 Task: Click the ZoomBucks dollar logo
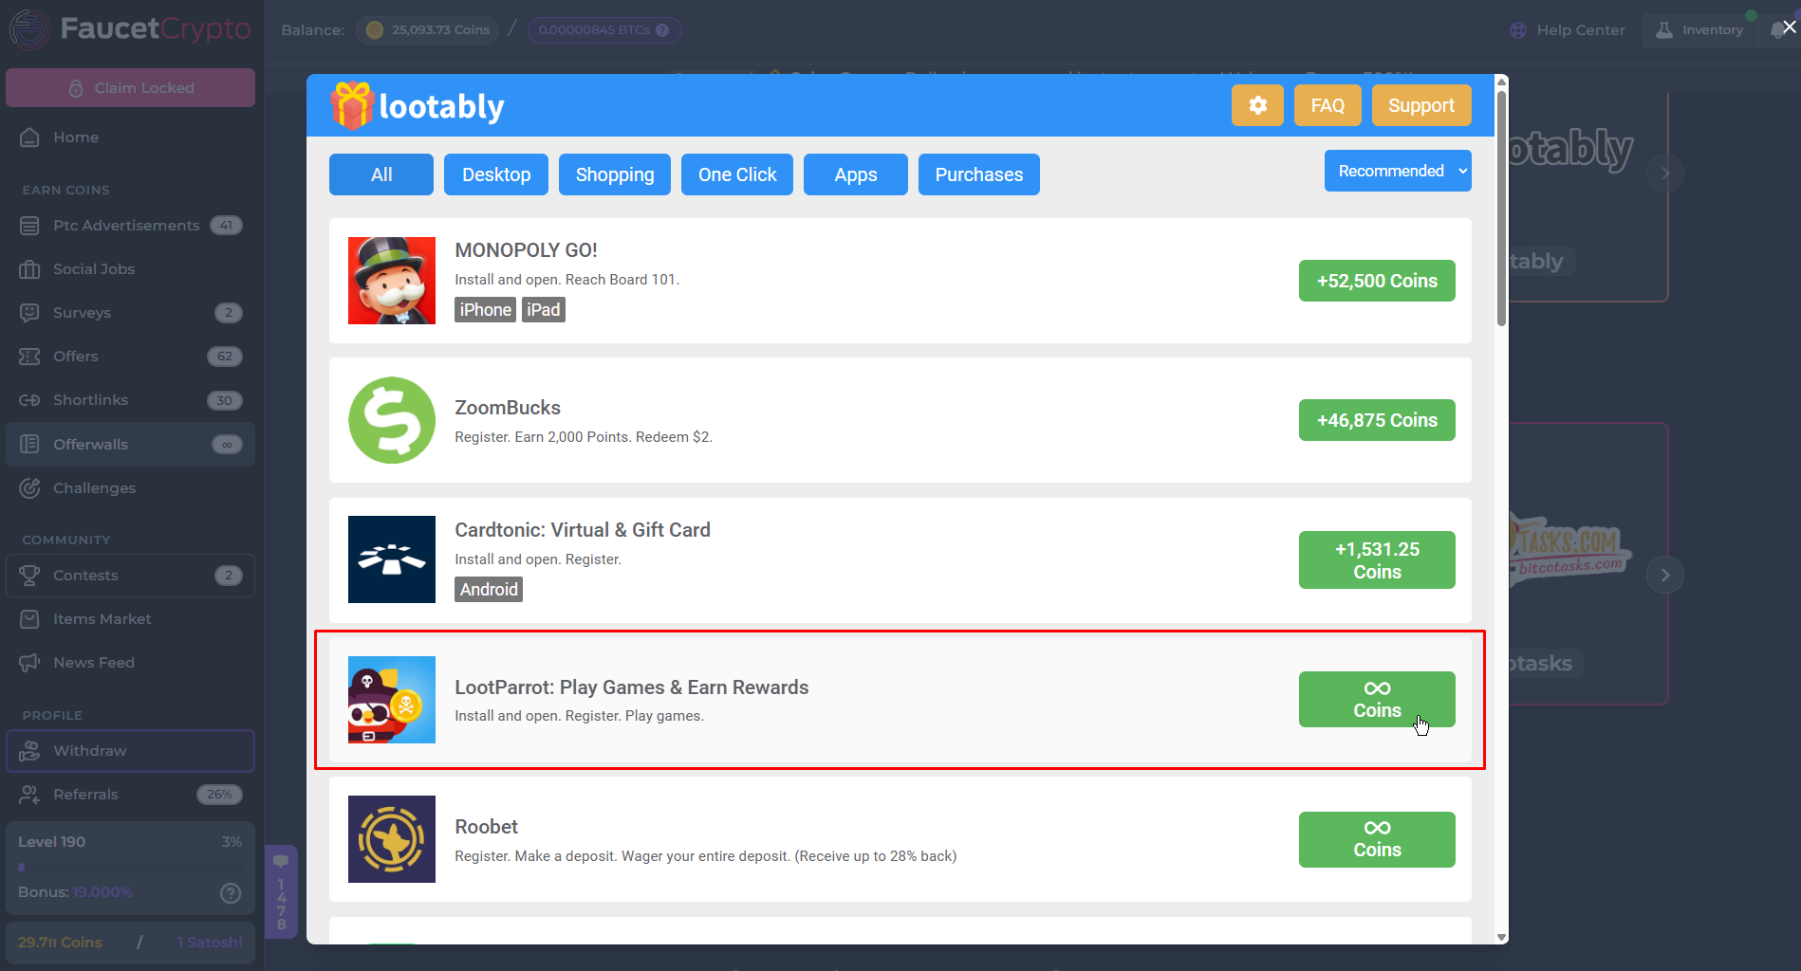click(x=392, y=420)
